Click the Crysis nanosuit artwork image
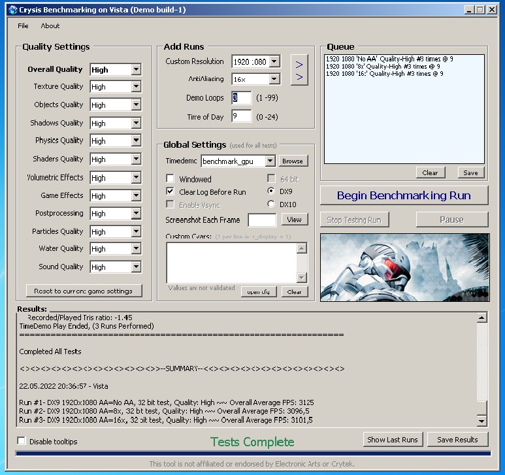 point(405,268)
